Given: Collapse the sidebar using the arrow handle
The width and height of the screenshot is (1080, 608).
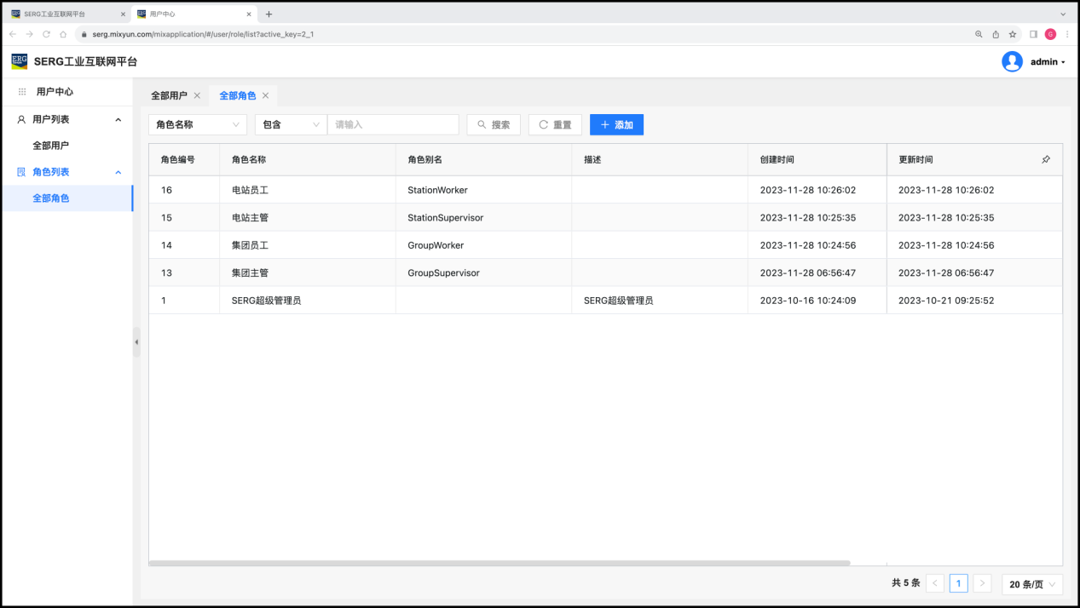Looking at the screenshot, I should (136, 341).
